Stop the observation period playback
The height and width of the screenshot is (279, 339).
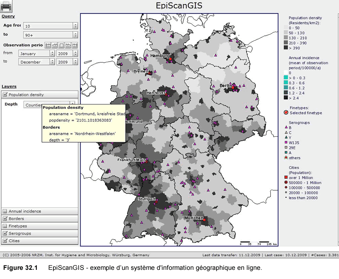pyautogui.click(x=61, y=45)
